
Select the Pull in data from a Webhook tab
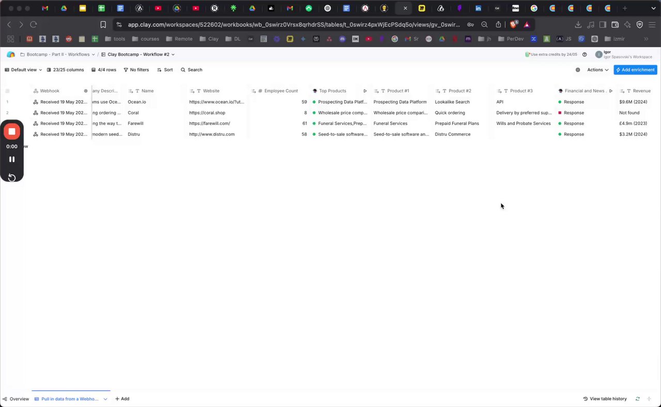tap(67, 399)
